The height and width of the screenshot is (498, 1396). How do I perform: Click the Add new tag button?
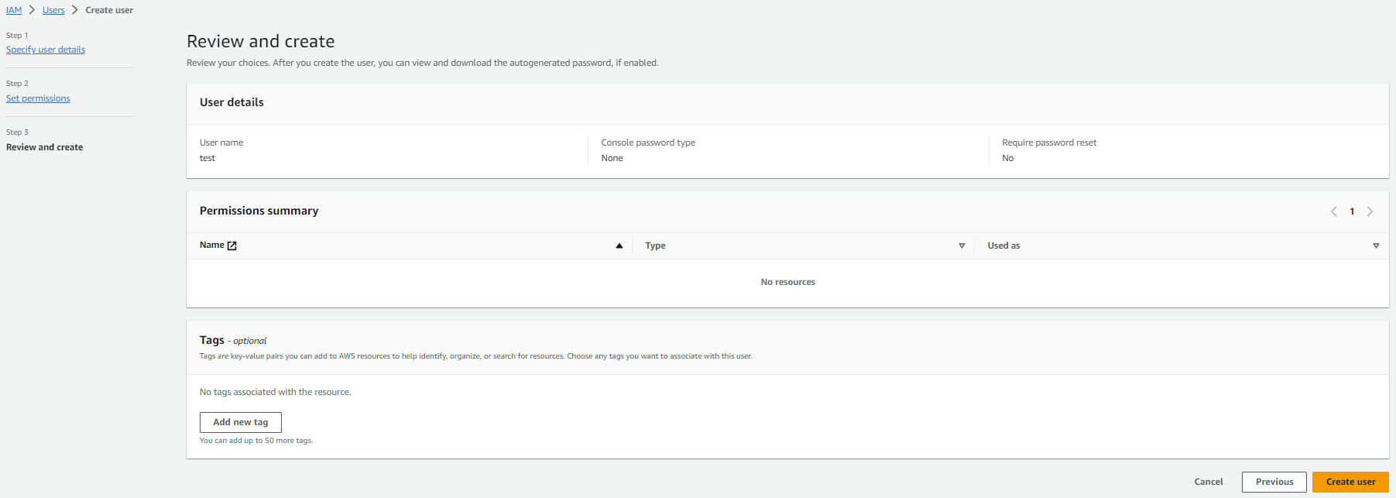coord(240,422)
